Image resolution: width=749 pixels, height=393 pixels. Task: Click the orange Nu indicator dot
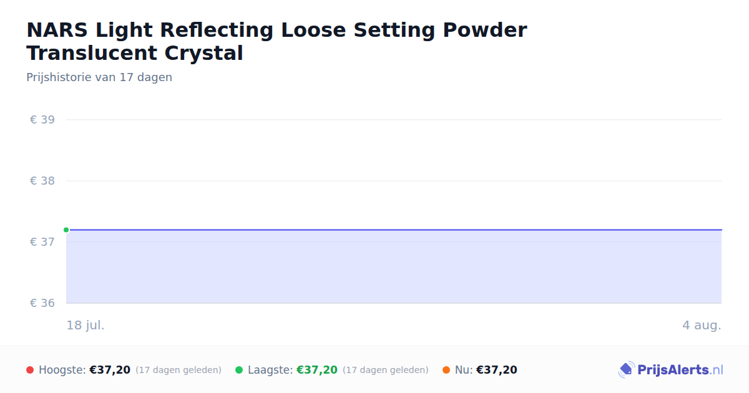click(x=446, y=370)
